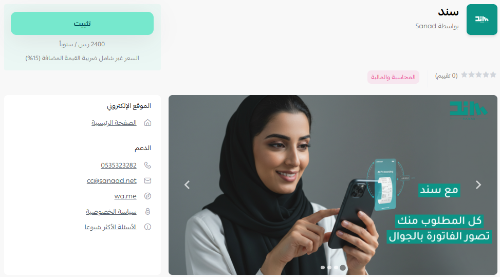Call support number 0535323282 link
Viewport: 500px width, 277px height.
(119, 165)
